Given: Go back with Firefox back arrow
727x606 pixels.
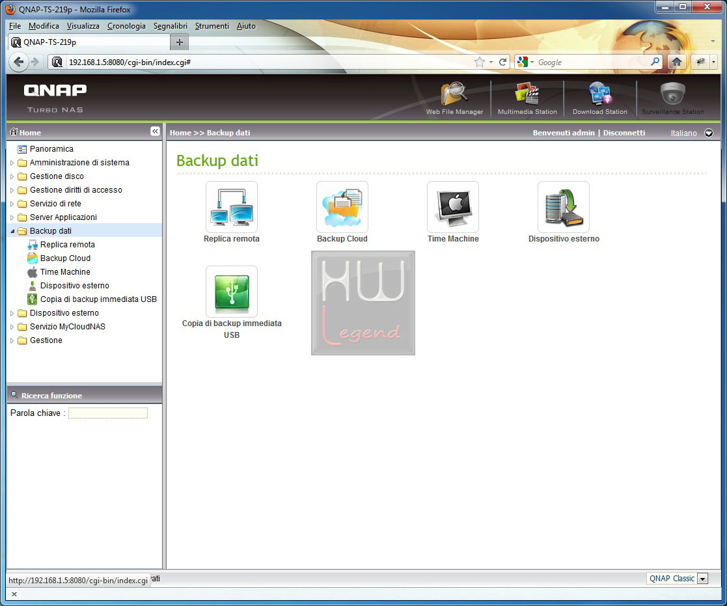Looking at the screenshot, I should click(x=18, y=62).
